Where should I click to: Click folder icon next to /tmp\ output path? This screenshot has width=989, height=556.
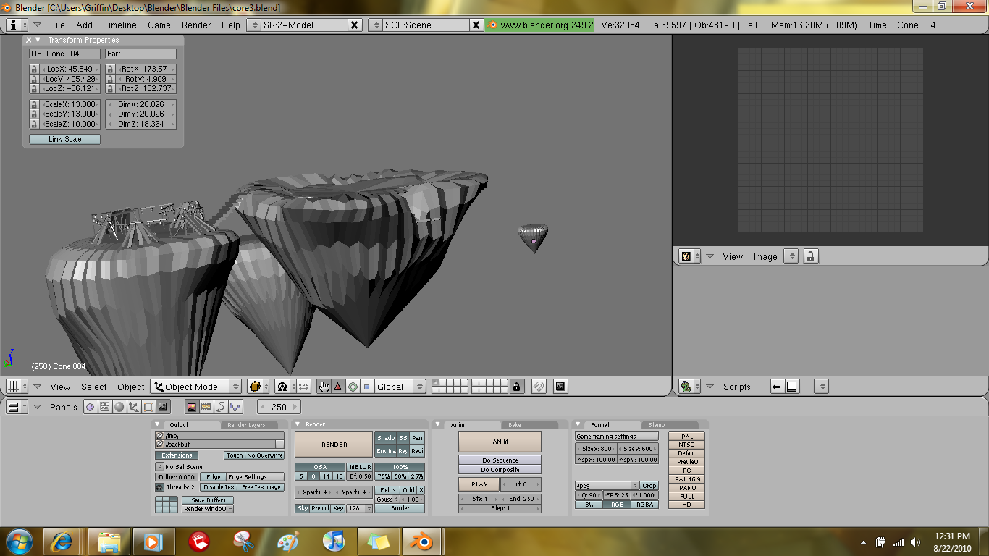tap(159, 437)
